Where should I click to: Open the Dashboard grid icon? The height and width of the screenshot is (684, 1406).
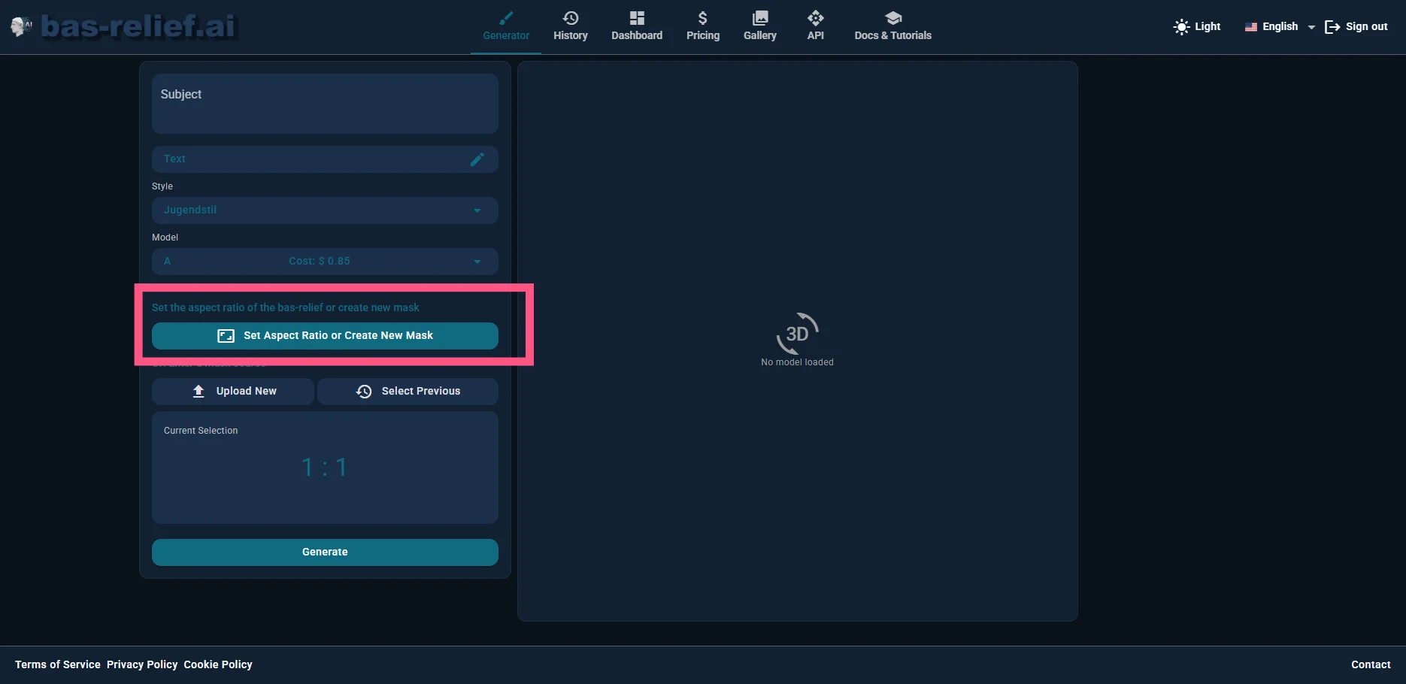637,18
